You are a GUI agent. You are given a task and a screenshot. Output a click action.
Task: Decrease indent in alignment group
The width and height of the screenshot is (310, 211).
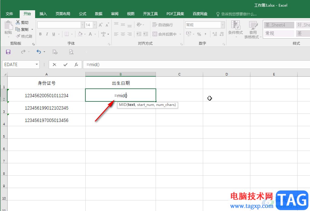pyautogui.click(x=139, y=34)
